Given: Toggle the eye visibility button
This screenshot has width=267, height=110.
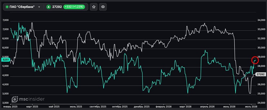Looking at the screenshot, I should 103,7.
